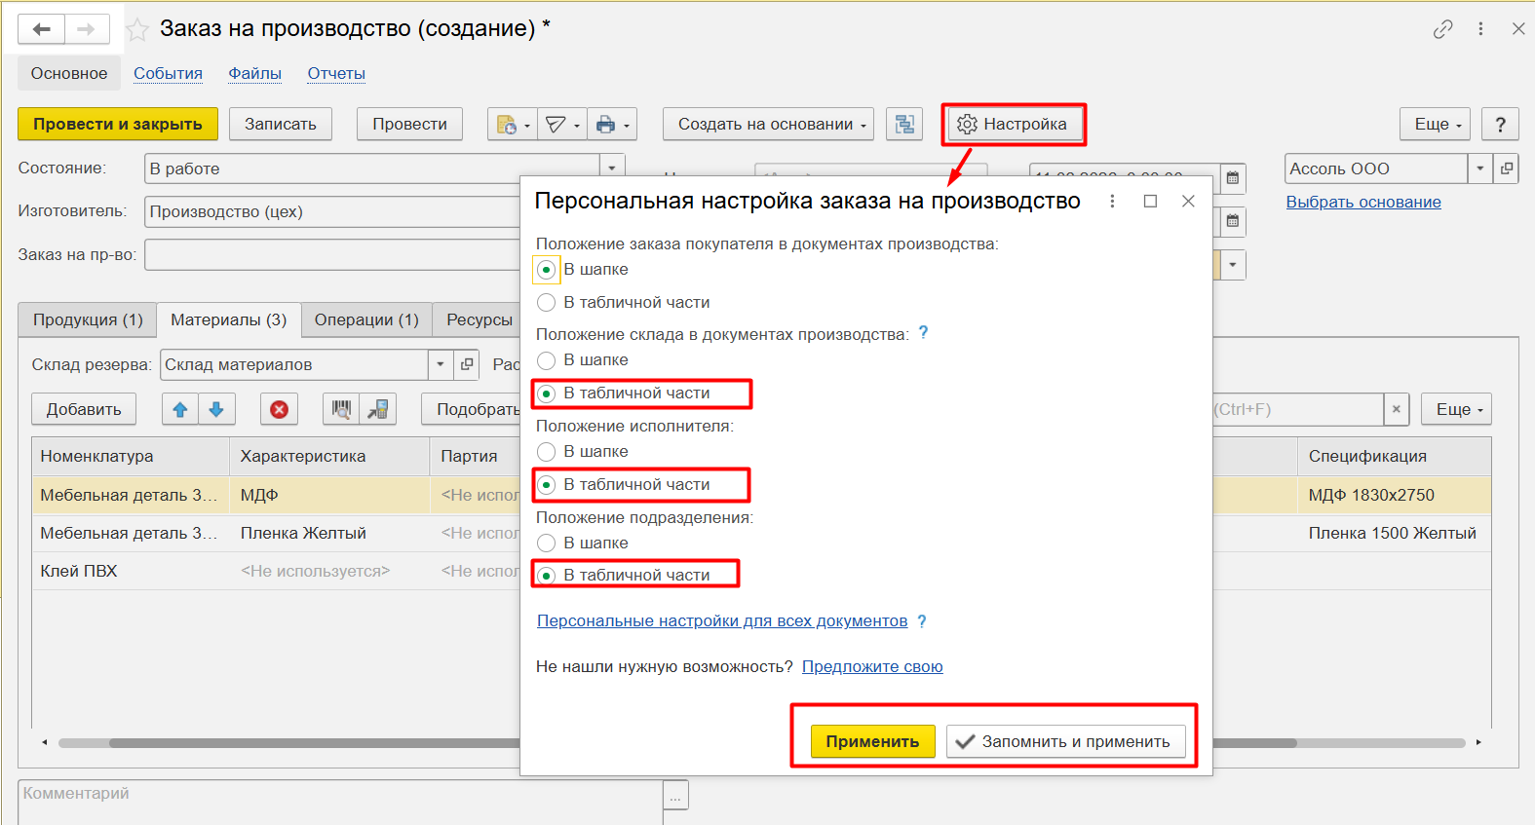Move material row up with blue arrow
This screenshot has height=825, width=1535.
180,410
